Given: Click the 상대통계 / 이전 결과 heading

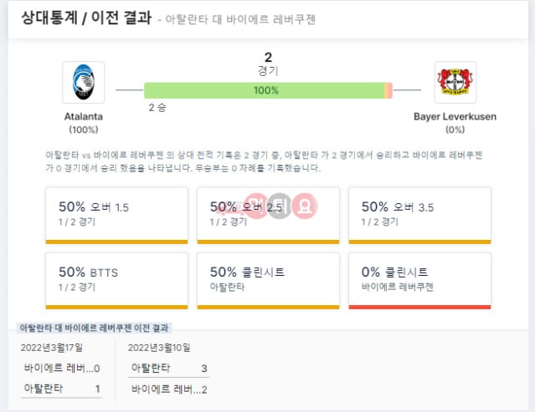Looking at the screenshot, I should (86, 18).
